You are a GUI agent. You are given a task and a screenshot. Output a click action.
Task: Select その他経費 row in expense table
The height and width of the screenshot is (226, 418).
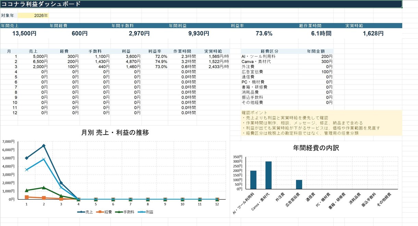coord(287,103)
